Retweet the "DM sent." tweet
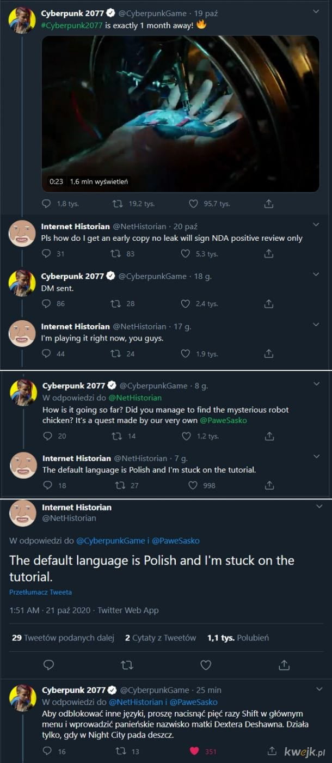This screenshot has width=332, height=763. [x=115, y=303]
